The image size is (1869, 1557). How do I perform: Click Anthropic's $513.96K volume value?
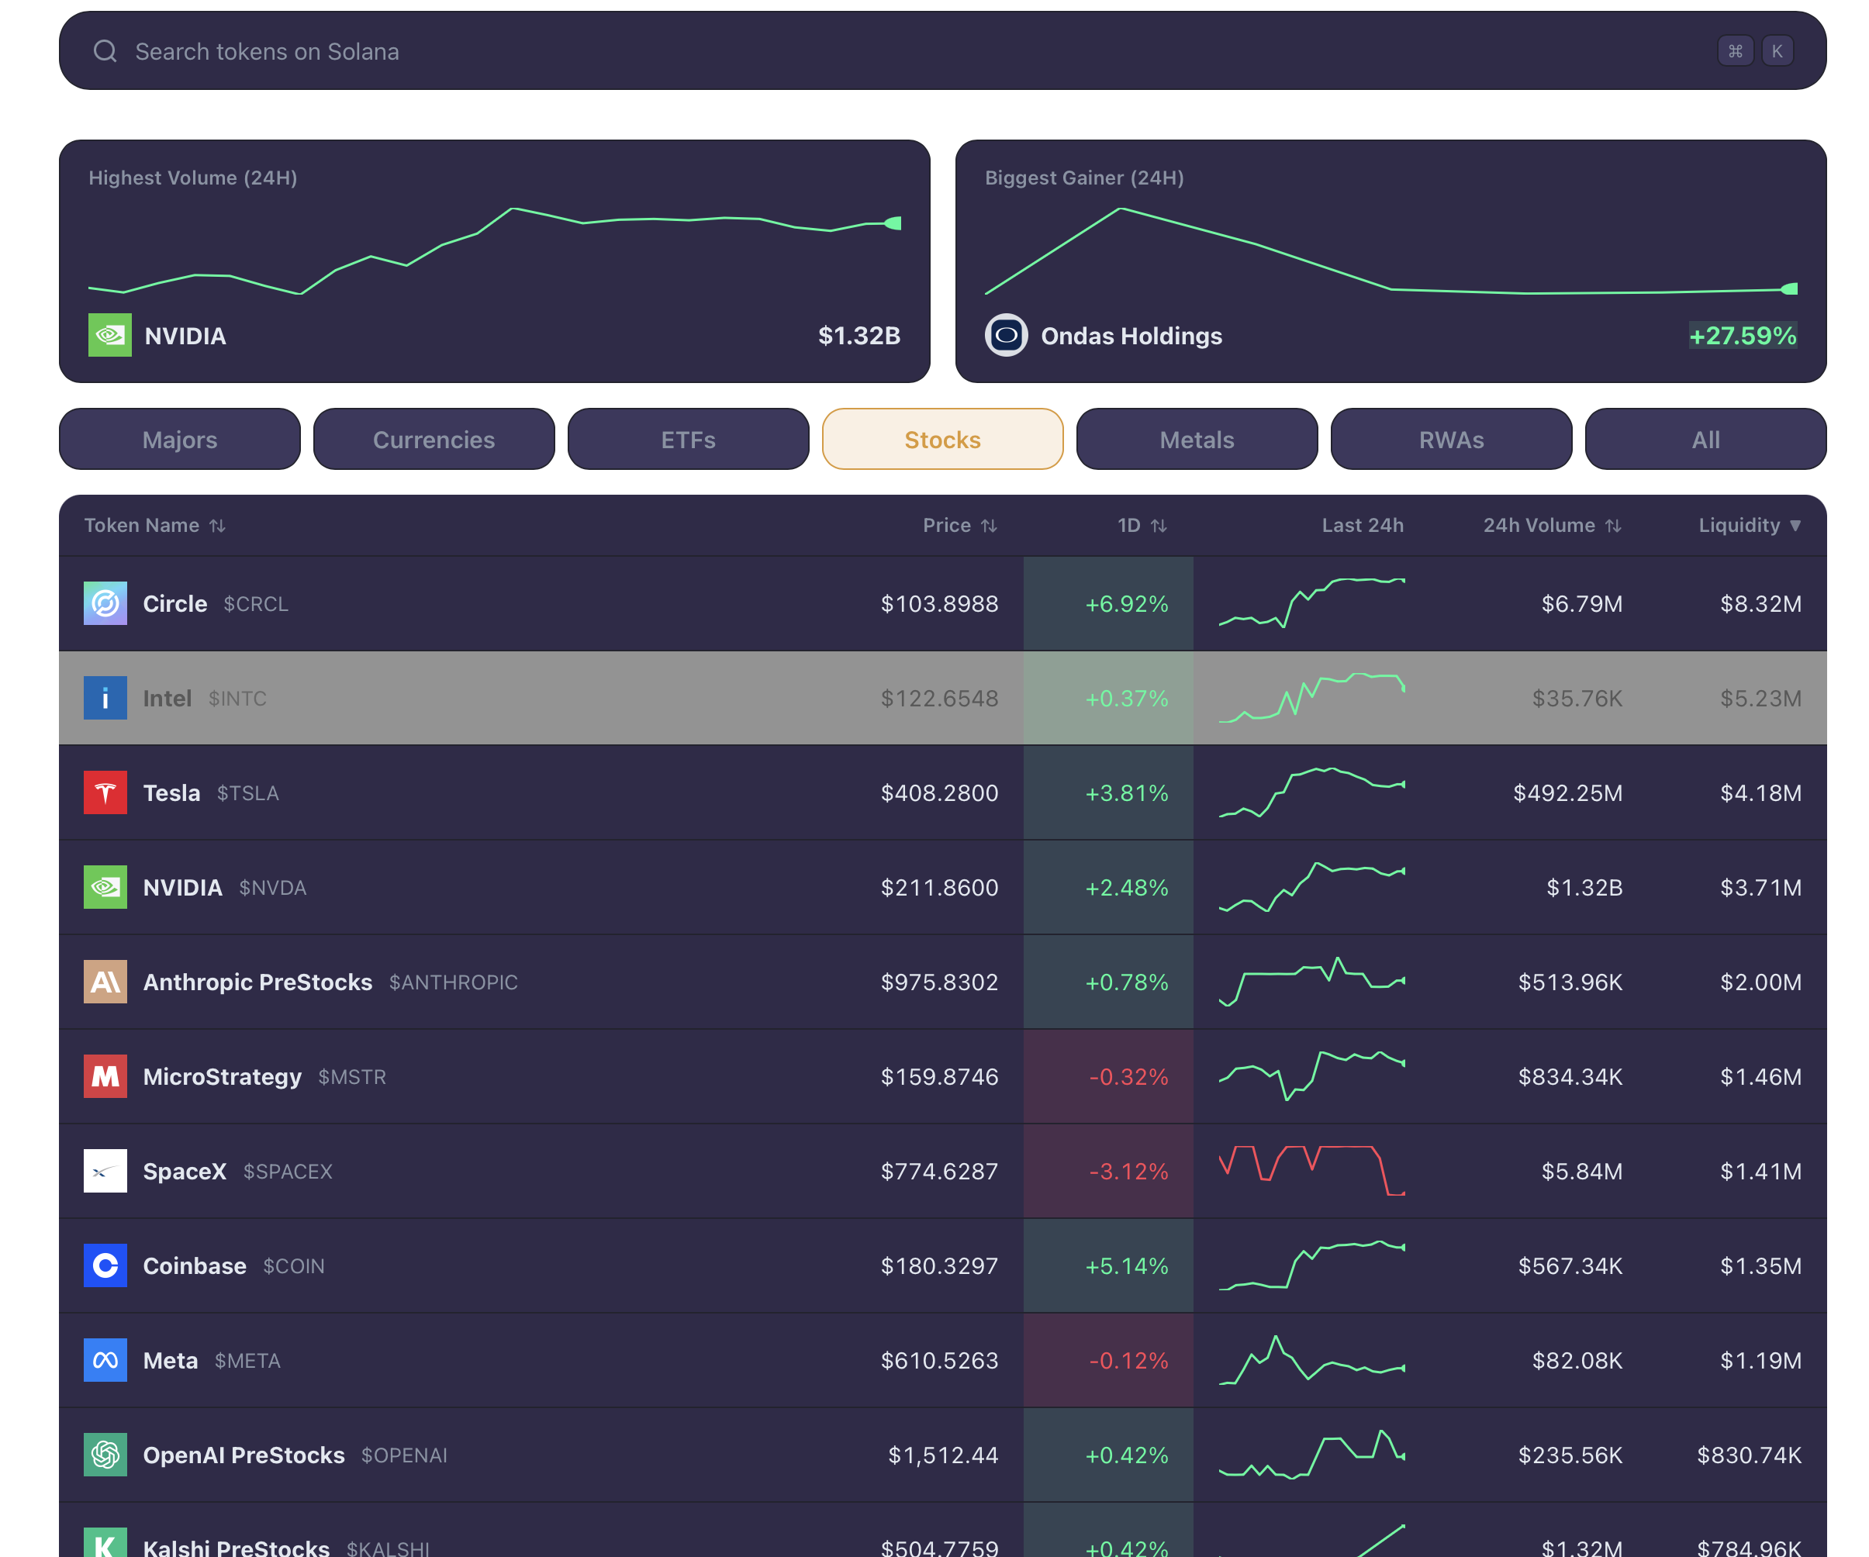tap(1570, 982)
